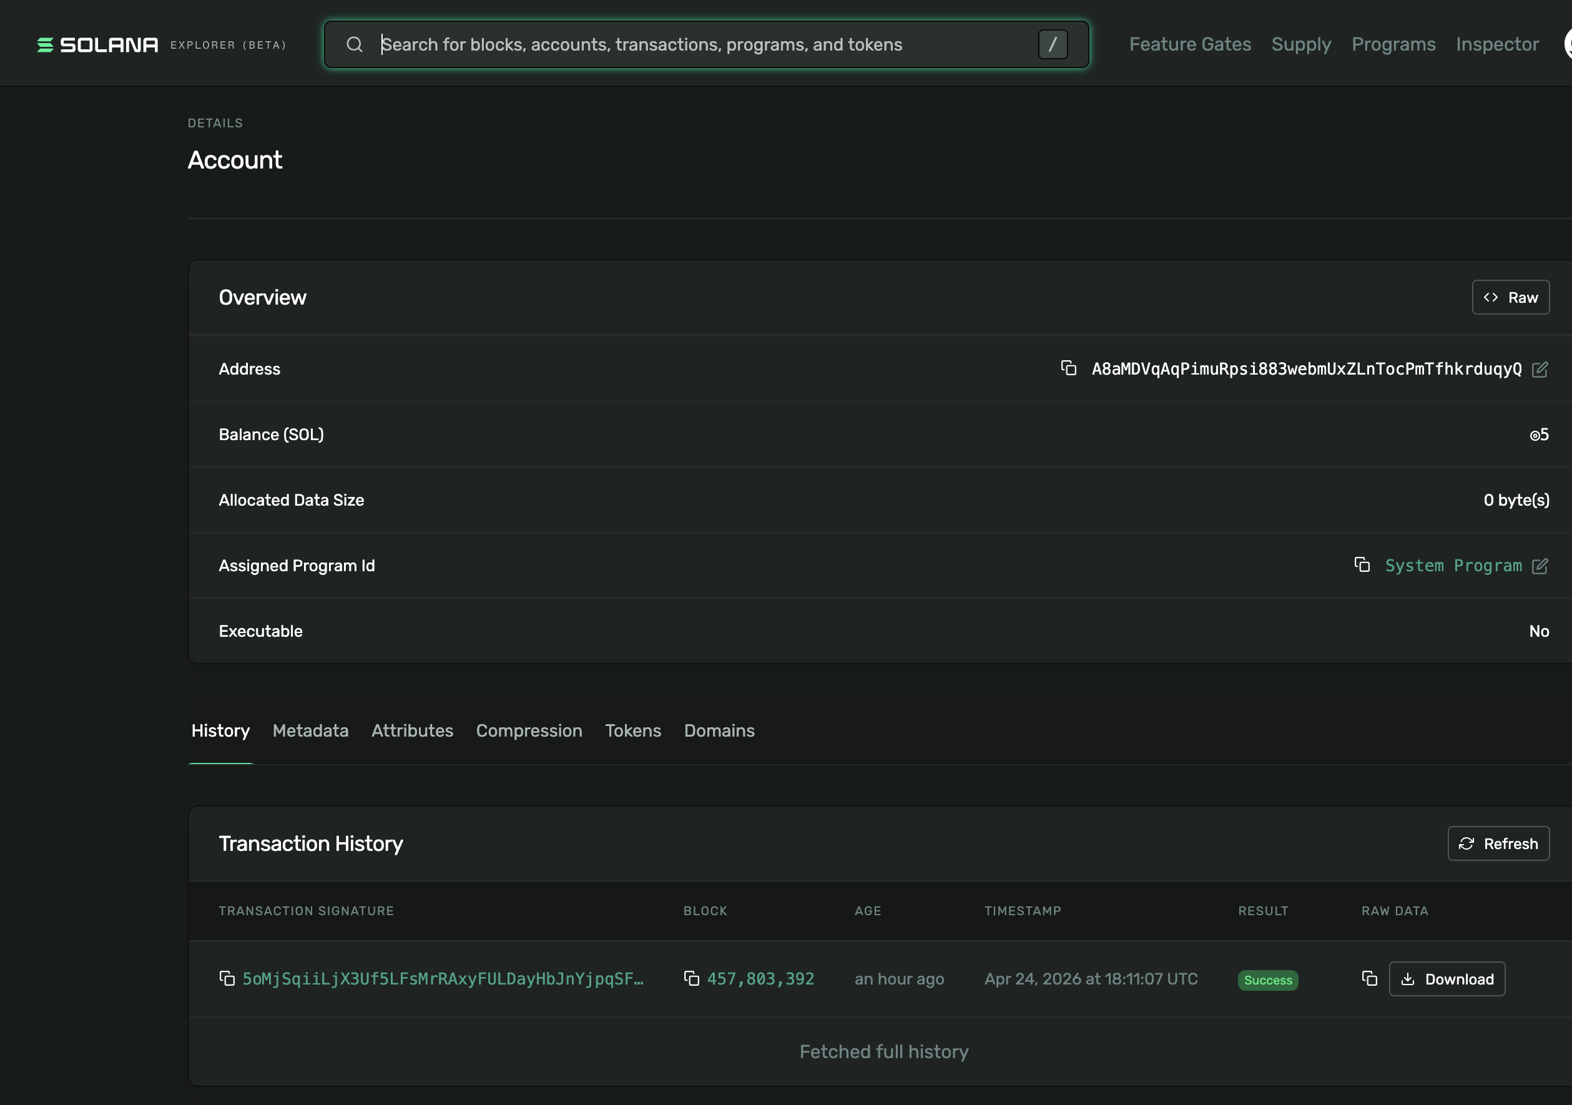The width and height of the screenshot is (1572, 1105).
Task: Click the search magnifier icon
Action: pyautogui.click(x=355, y=44)
